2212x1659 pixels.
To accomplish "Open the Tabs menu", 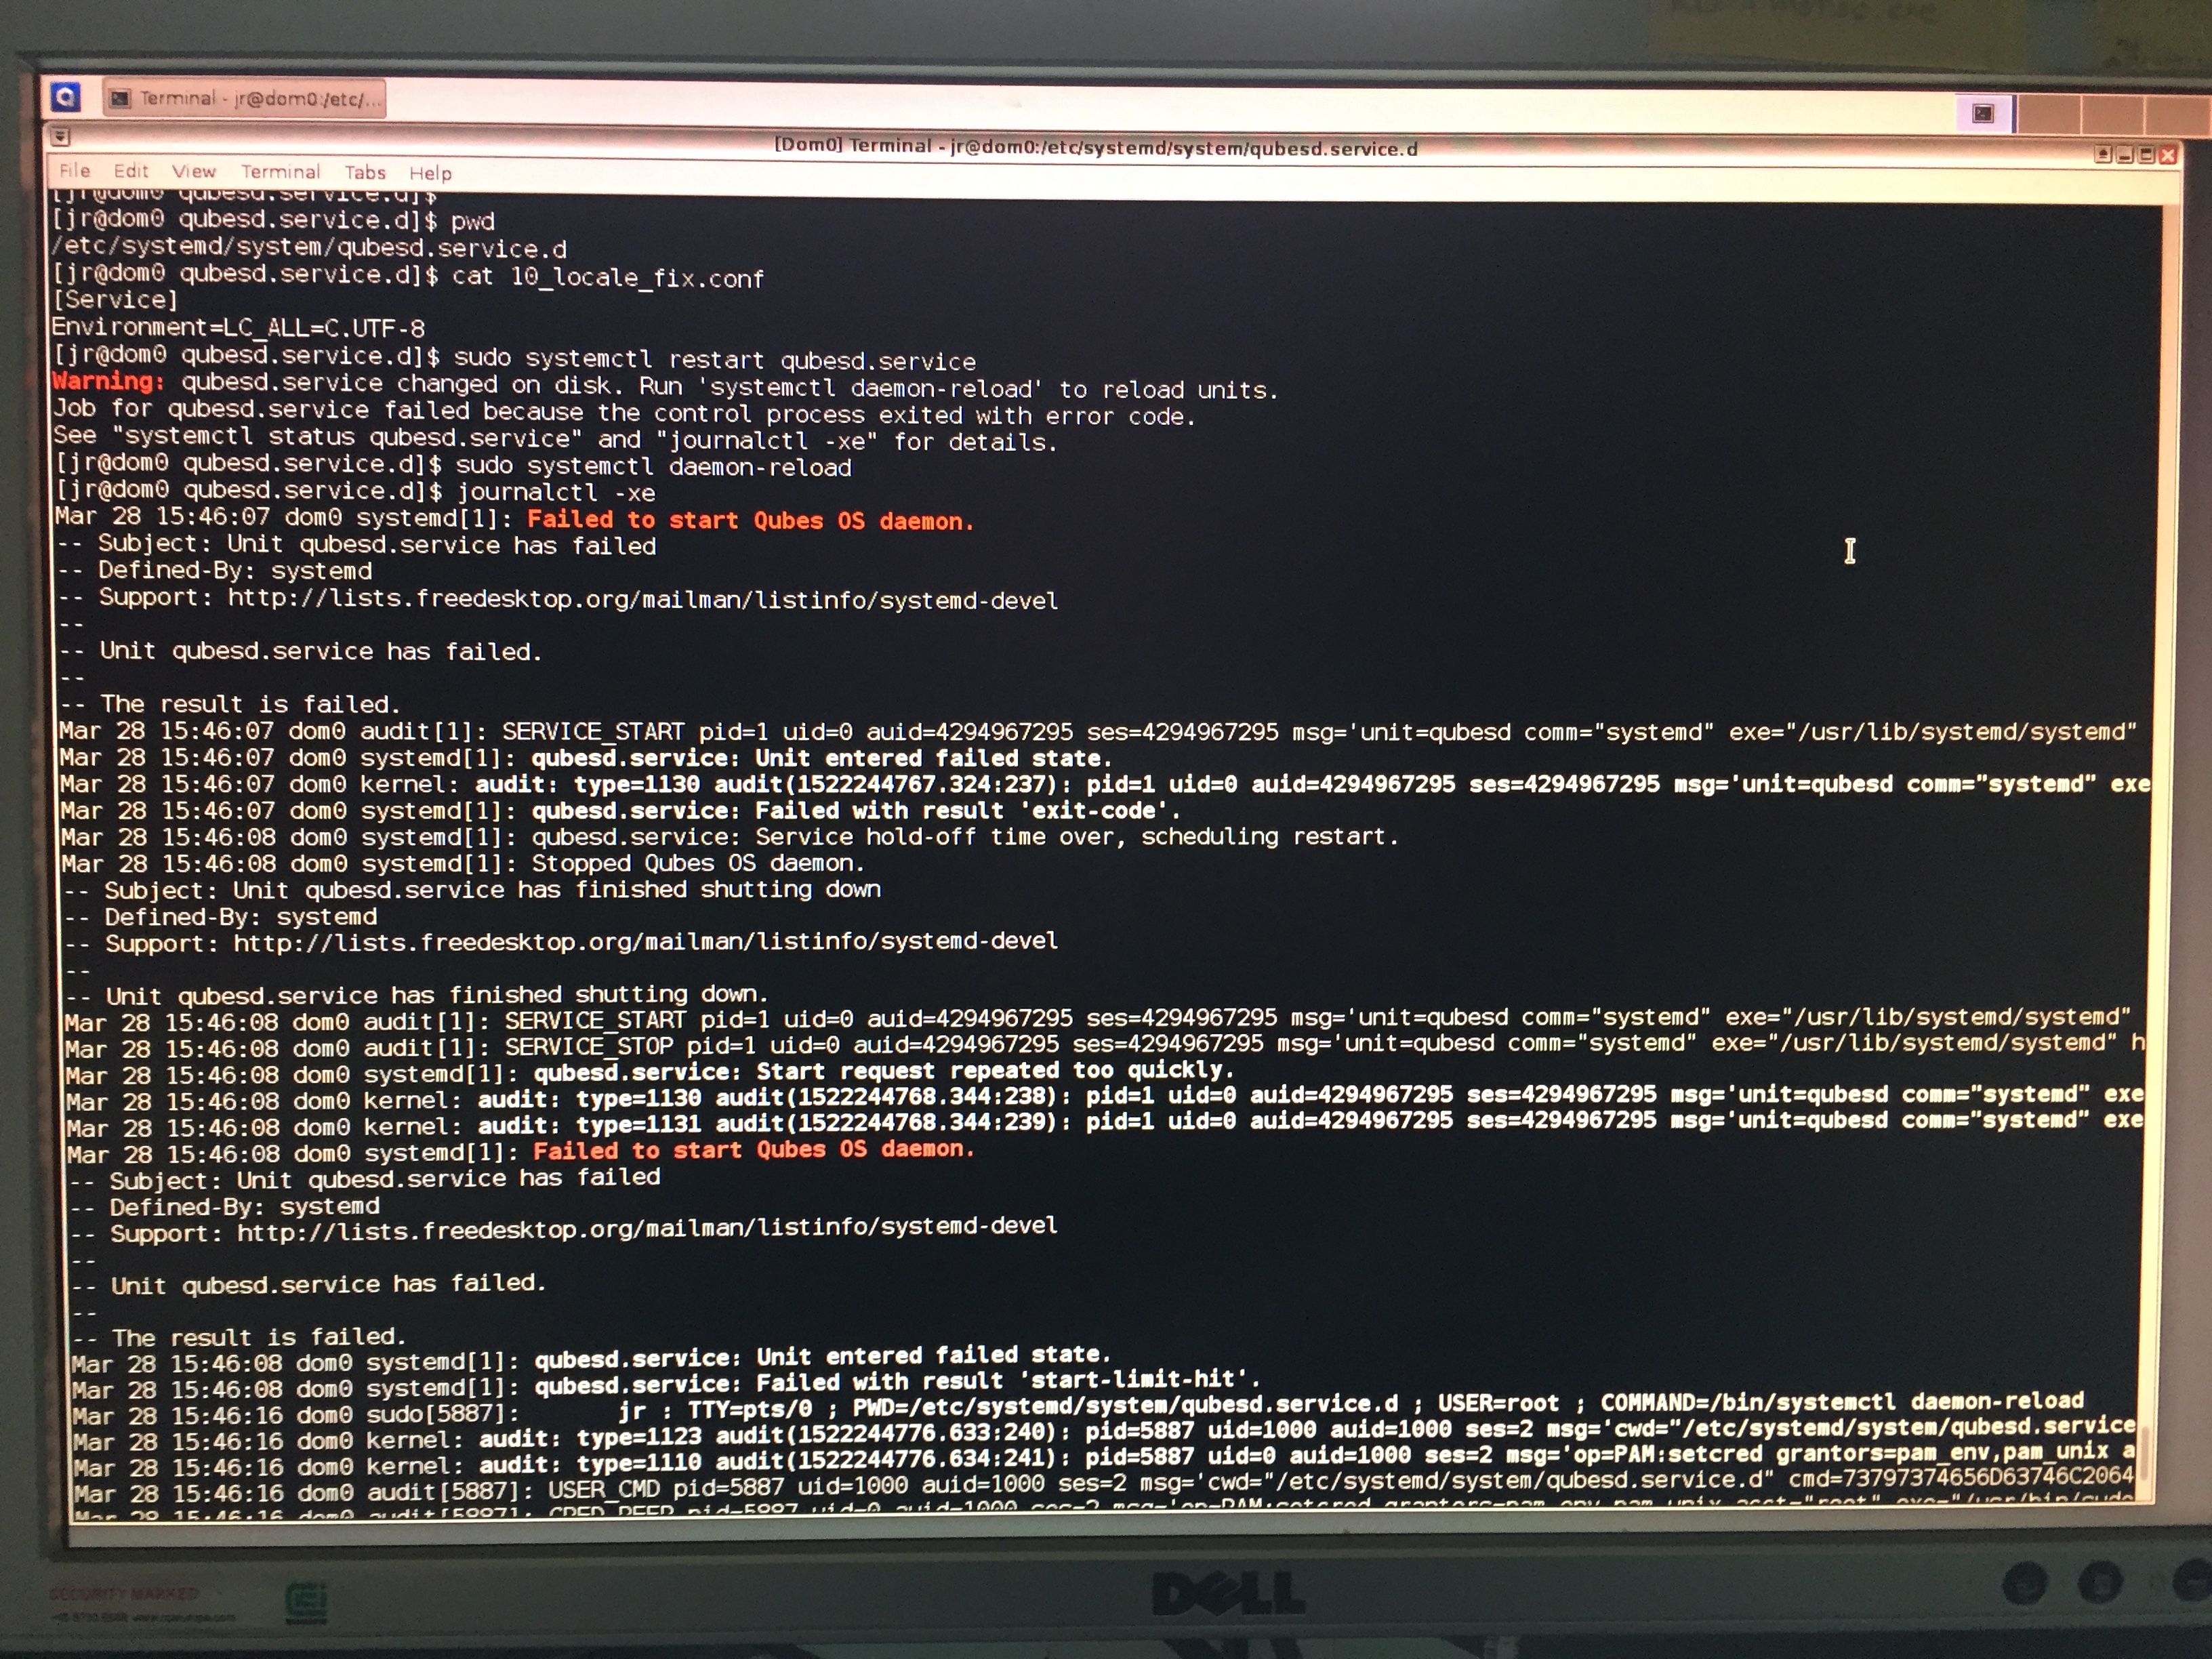I will [x=365, y=173].
